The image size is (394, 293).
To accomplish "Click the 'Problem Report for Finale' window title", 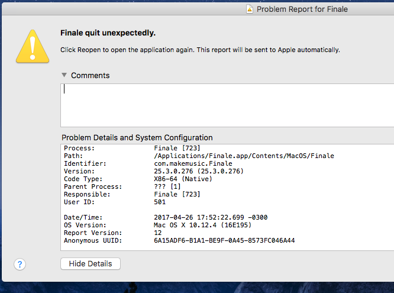I will [x=302, y=9].
